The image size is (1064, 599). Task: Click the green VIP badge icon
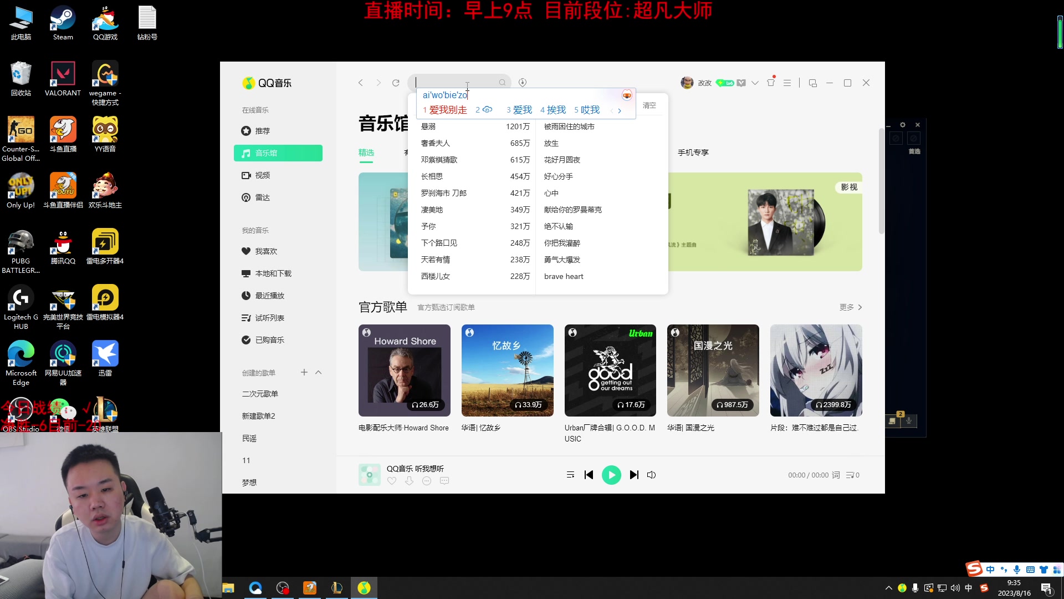725,83
